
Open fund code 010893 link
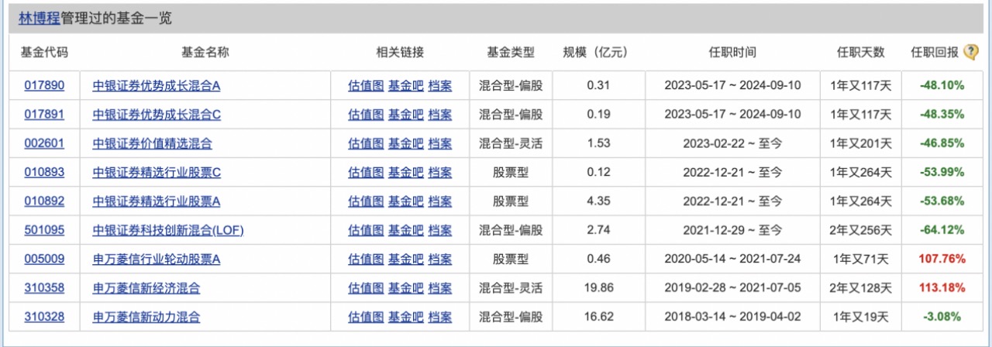pos(43,172)
